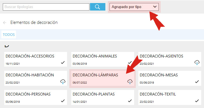The width and height of the screenshot is (204, 108).
Task: Focus the Buscar tipologías search field
Action: (46, 7)
